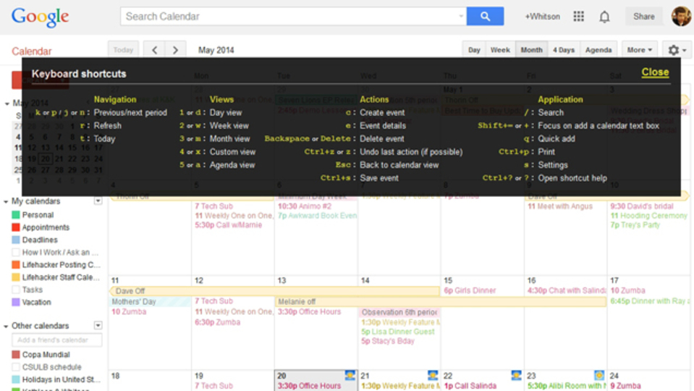Image resolution: width=694 pixels, height=391 pixels.
Task: Click weather icon on May 23
Action: point(599,376)
